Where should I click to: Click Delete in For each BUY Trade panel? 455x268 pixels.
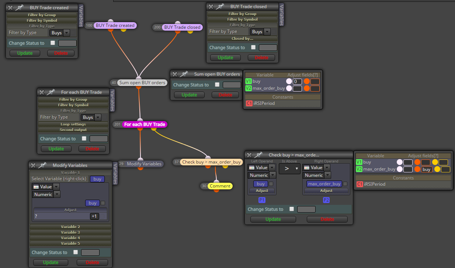(92, 149)
